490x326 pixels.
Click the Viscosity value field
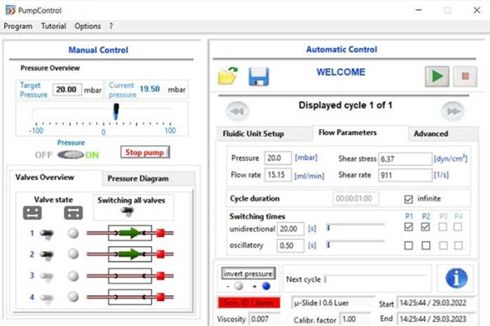(265, 319)
